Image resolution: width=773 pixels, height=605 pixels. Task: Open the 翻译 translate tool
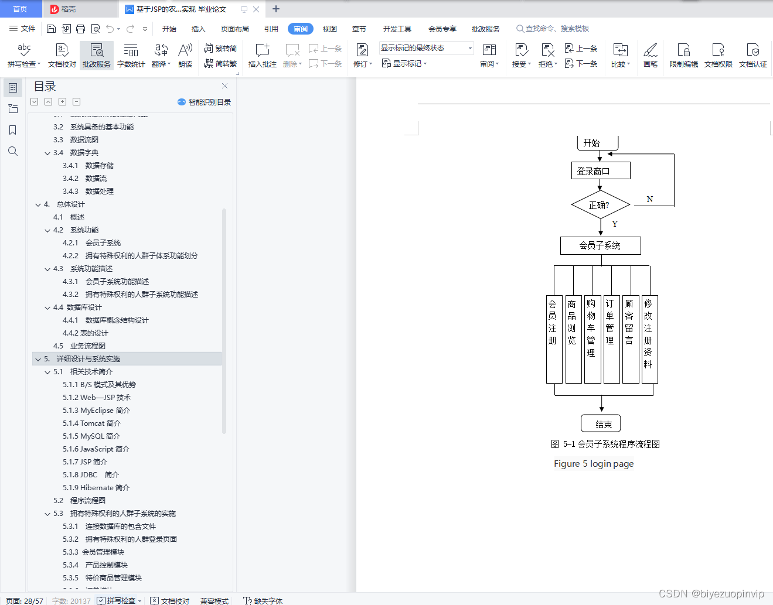click(161, 56)
